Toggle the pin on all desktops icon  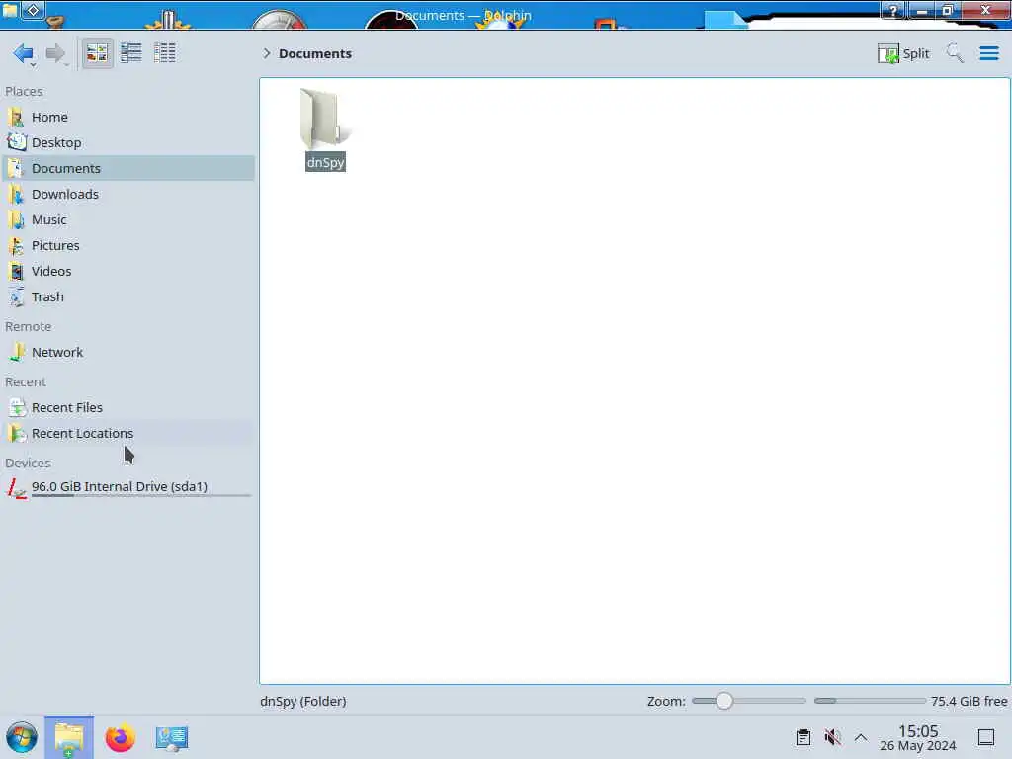pyautogui.click(x=33, y=10)
